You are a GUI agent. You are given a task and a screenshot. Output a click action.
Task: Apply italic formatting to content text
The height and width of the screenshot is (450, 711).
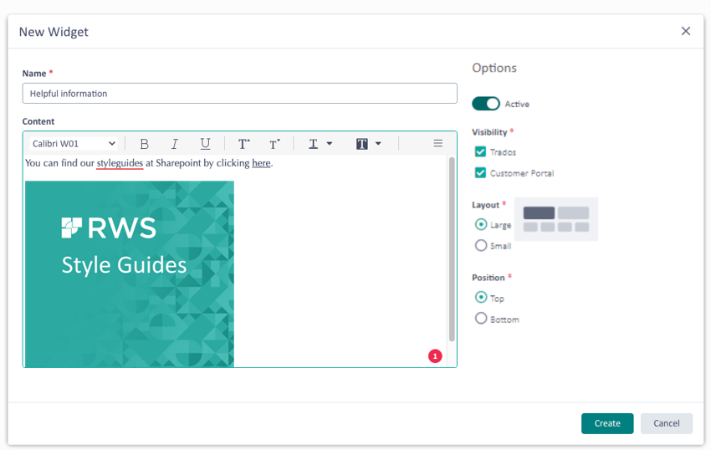(175, 144)
